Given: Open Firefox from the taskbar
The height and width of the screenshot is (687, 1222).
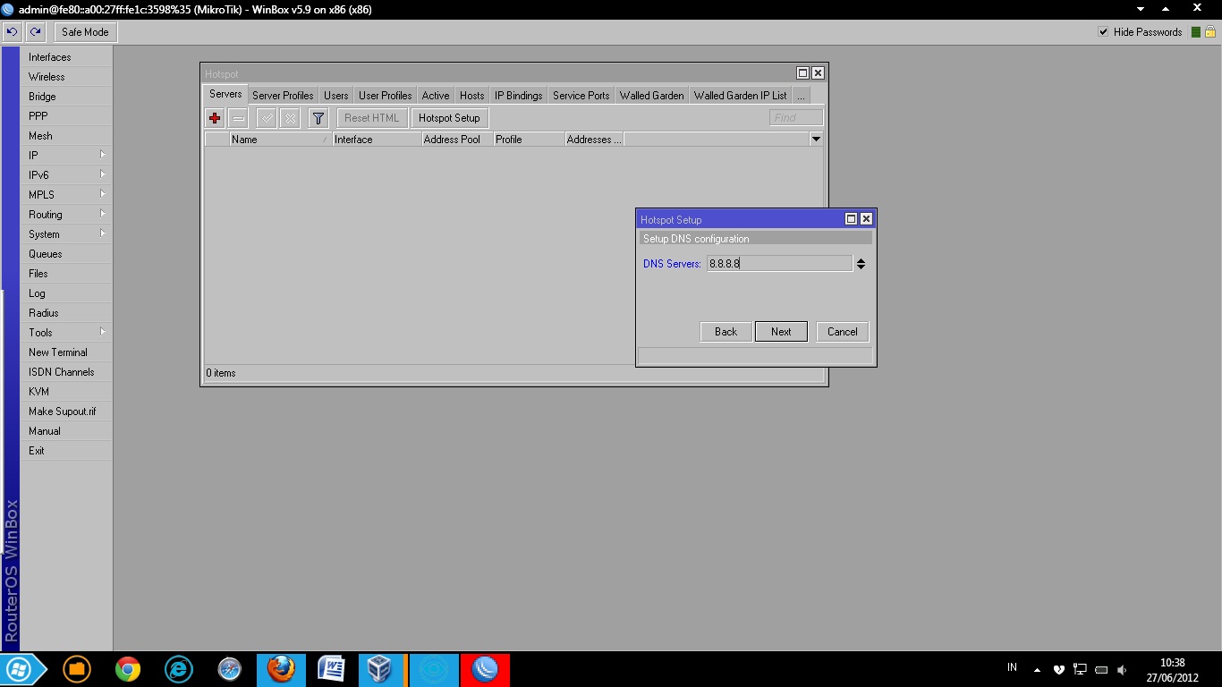Looking at the screenshot, I should point(281,669).
